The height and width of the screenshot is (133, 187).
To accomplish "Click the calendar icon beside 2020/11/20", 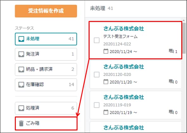I will coord(106,82).
